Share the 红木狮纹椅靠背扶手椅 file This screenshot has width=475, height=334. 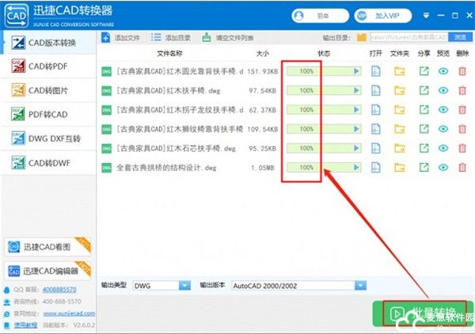424,129
